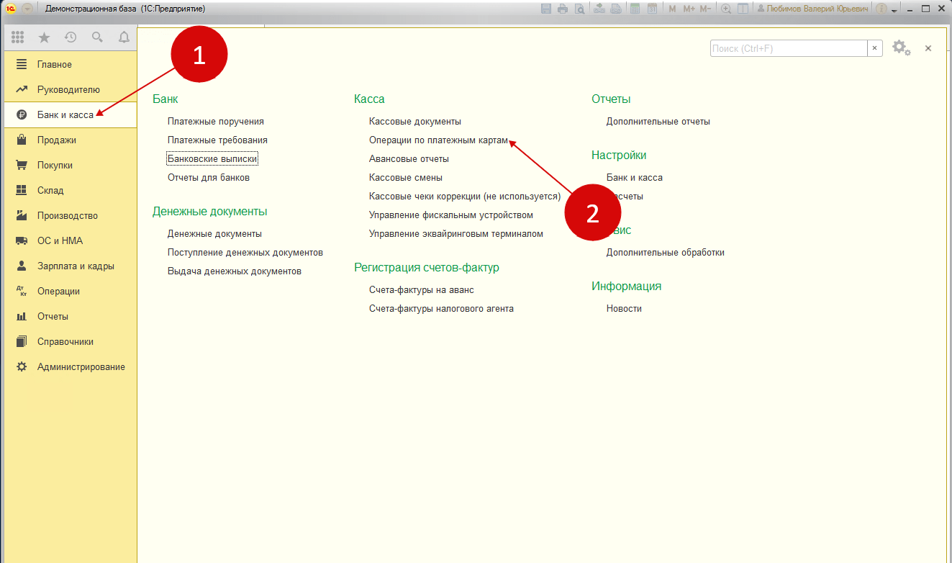Open the main menu dropdown next to 1C logo

tap(27, 9)
